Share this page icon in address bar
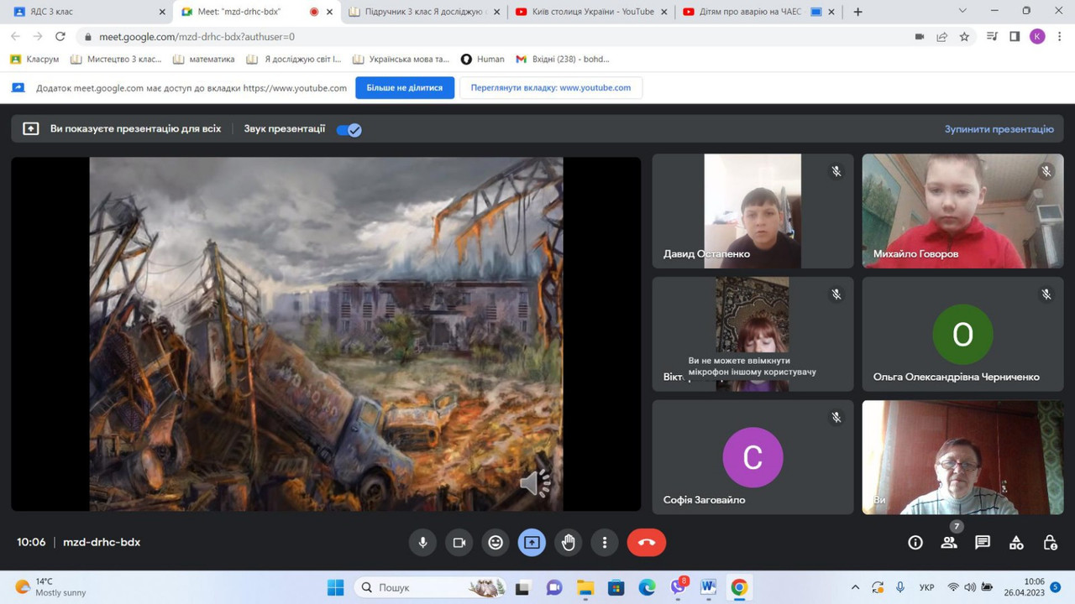 tap(942, 37)
